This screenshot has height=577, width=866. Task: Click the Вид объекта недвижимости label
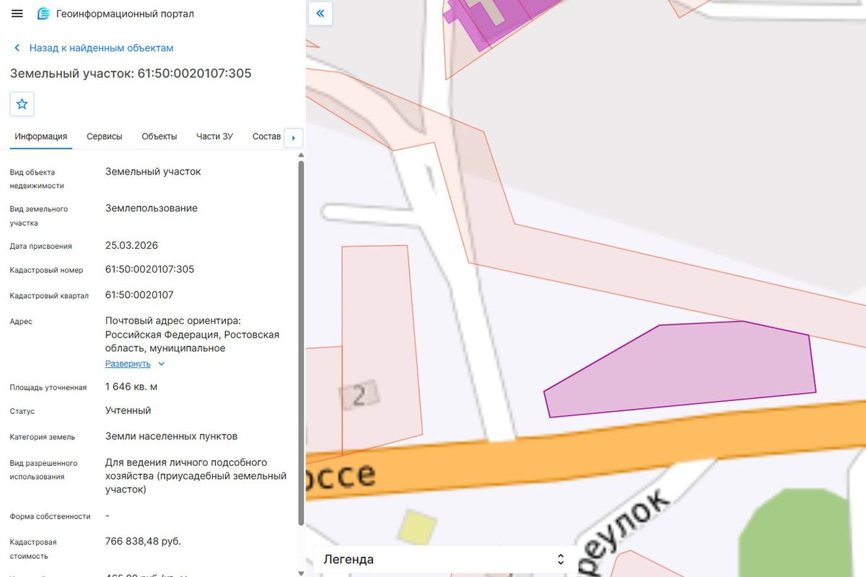(x=37, y=179)
